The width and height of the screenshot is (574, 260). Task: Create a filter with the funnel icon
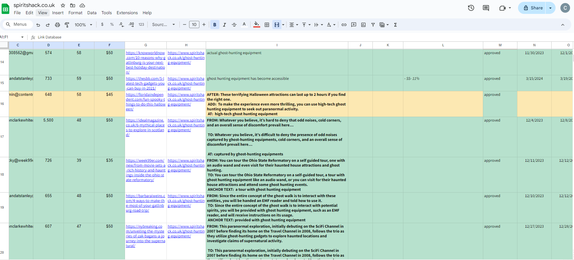coord(373,25)
